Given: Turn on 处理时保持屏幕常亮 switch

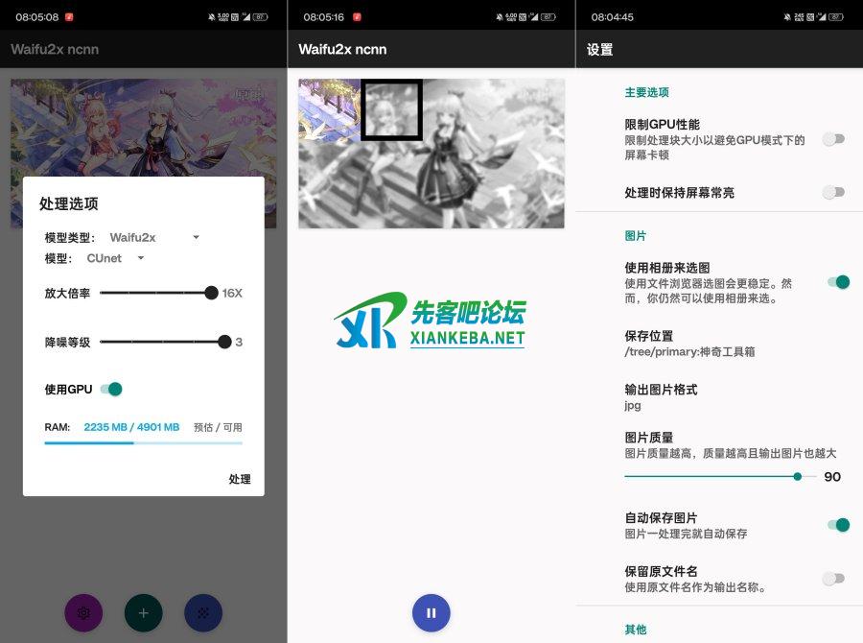Looking at the screenshot, I should [834, 192].
